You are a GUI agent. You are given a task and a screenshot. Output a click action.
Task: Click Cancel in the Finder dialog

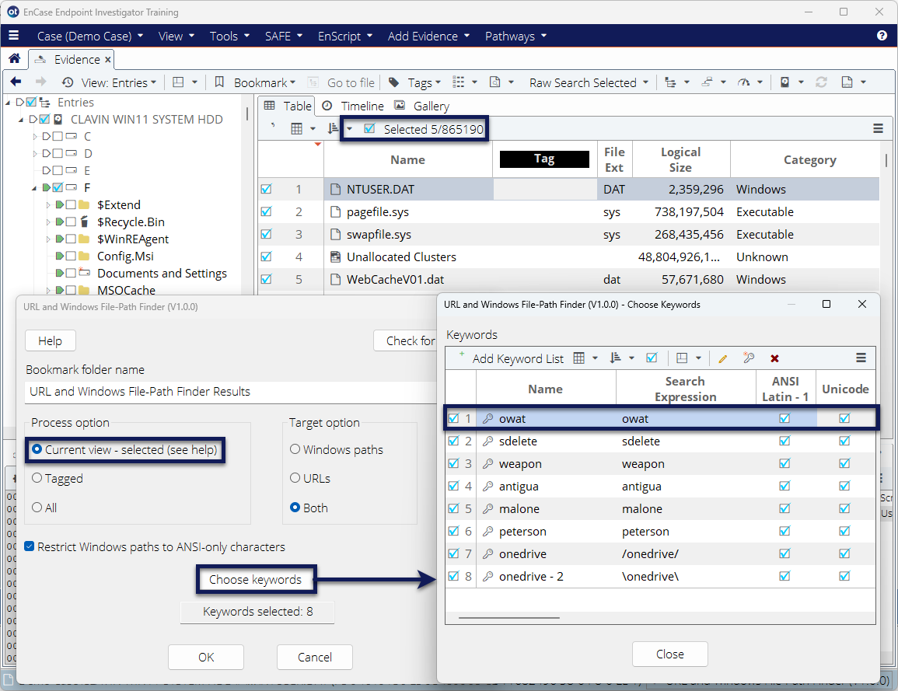coord(315,658)
